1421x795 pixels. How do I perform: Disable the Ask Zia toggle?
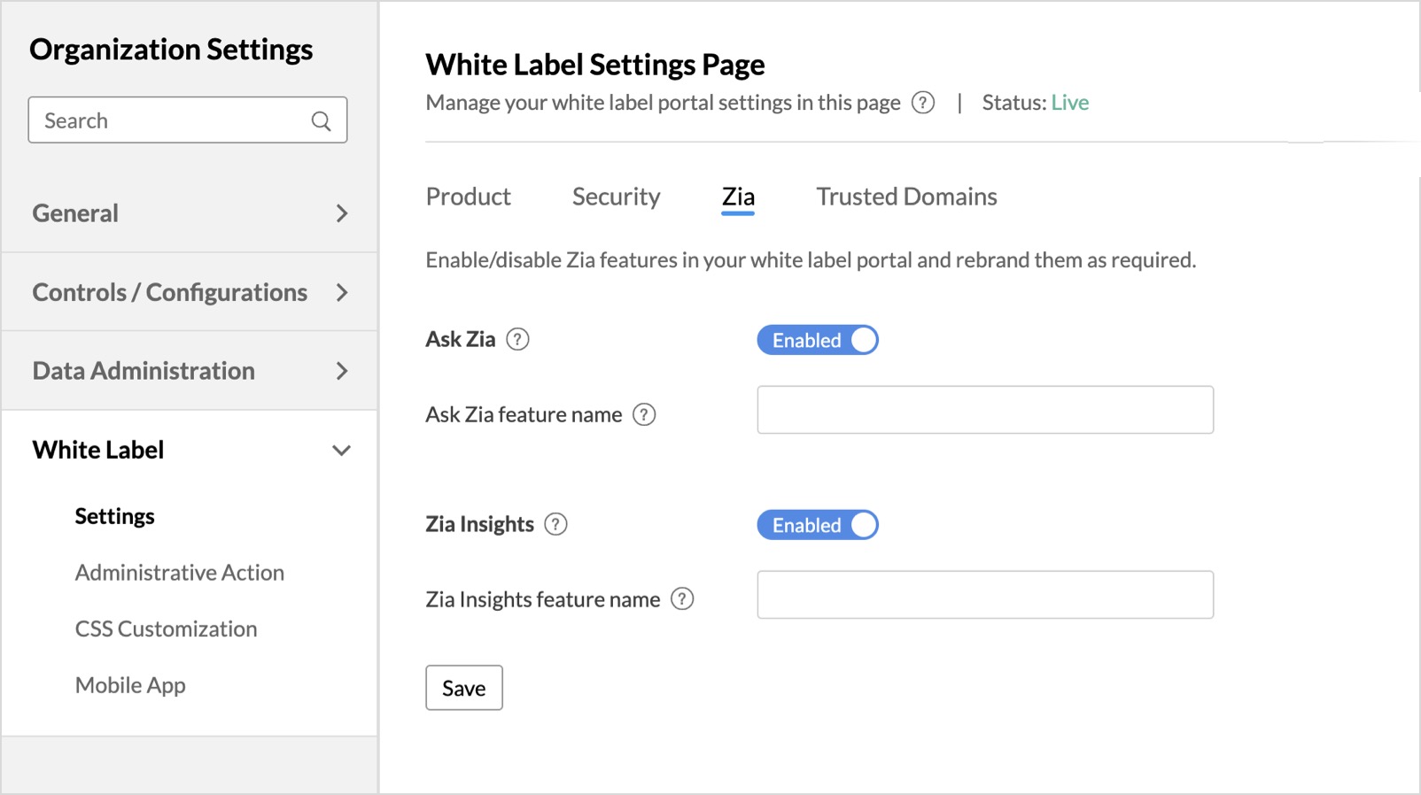(x=818, y=340)
